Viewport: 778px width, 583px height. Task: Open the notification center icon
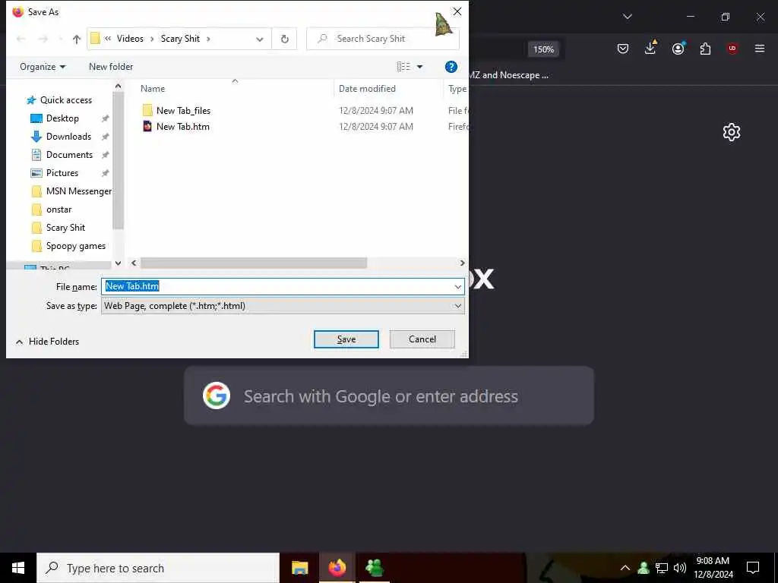point(753,568)
